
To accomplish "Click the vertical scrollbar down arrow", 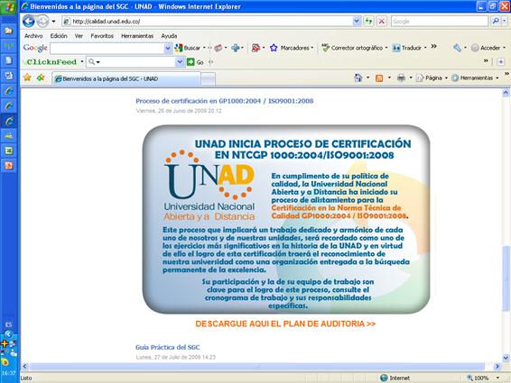I will pyautogui.click(x=506, y=358).
